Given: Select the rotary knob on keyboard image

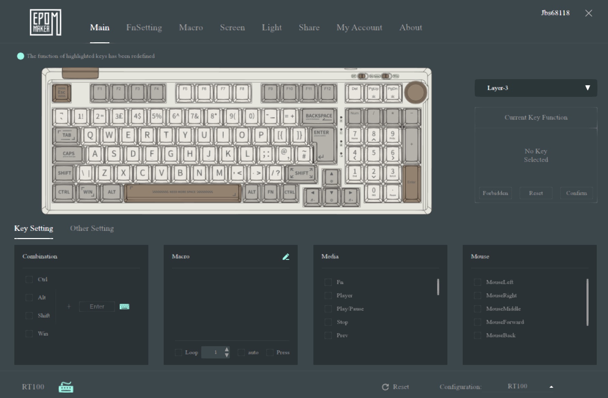Looking at the screenshot, I should pyautogui.click(x=415, y=92).
